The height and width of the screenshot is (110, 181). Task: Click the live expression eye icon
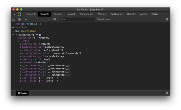coord(55,19)
